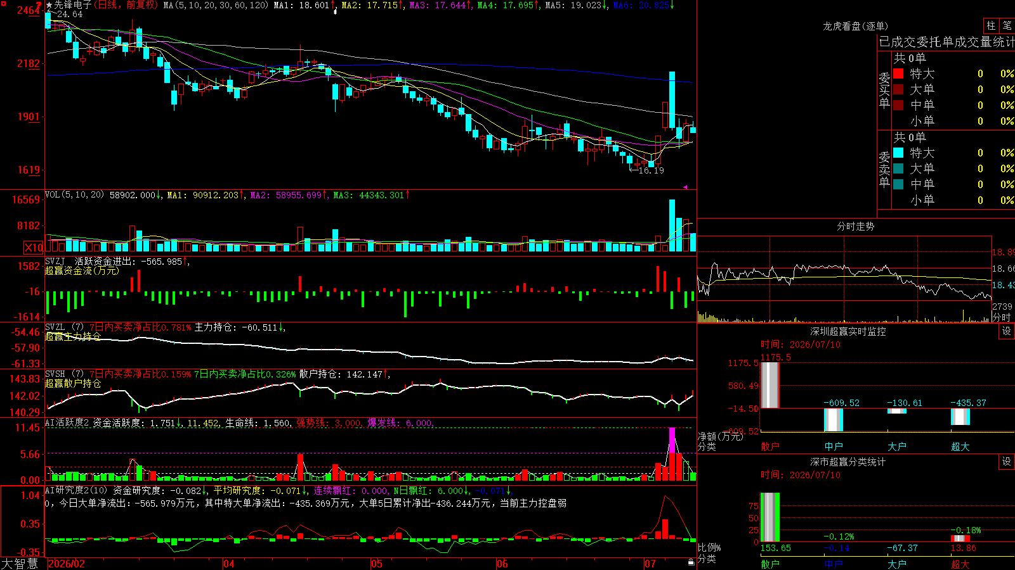Click the teal 中单 sell-order swatch
This screenshot has height=570, width=1015.
(x=898, y=184)
